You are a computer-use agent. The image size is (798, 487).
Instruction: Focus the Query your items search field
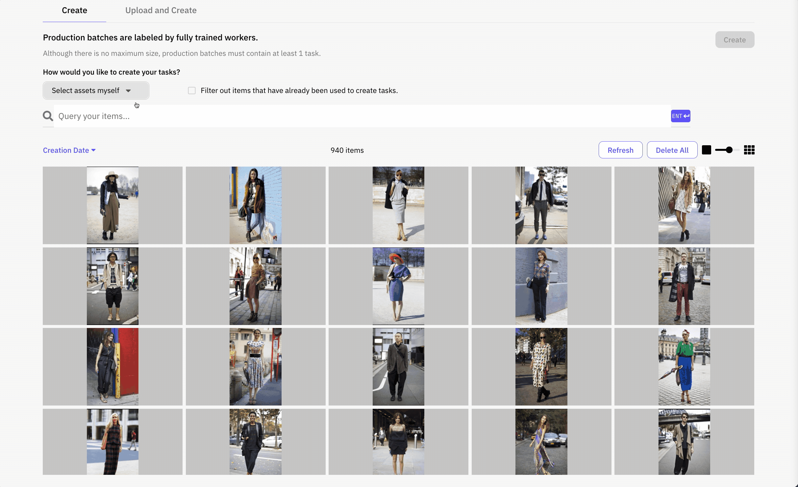click(362, 116)
